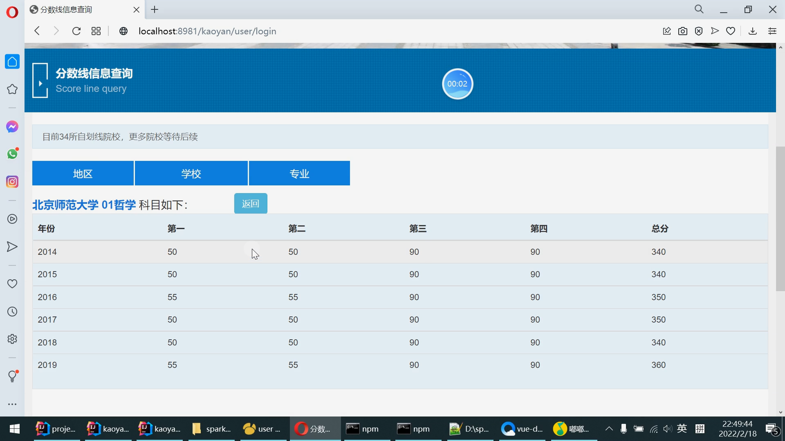
Task: Open the Windows Start menu
Action: click(15, 429)
